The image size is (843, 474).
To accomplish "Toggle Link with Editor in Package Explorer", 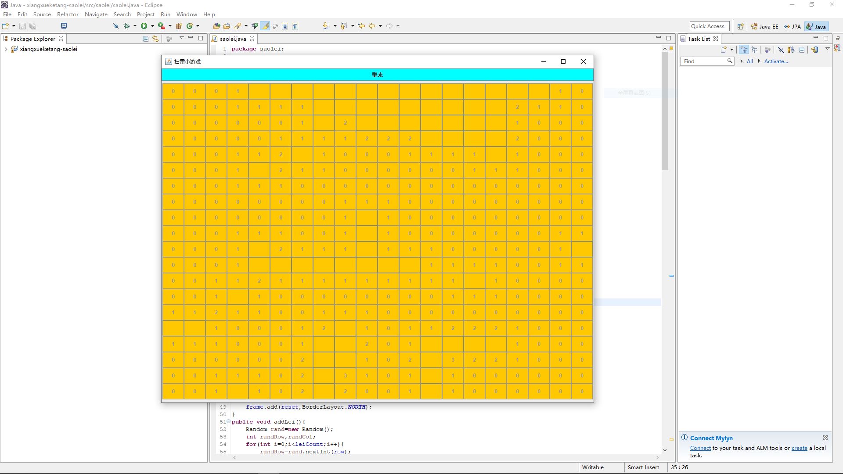I will [x=155, y=39].
